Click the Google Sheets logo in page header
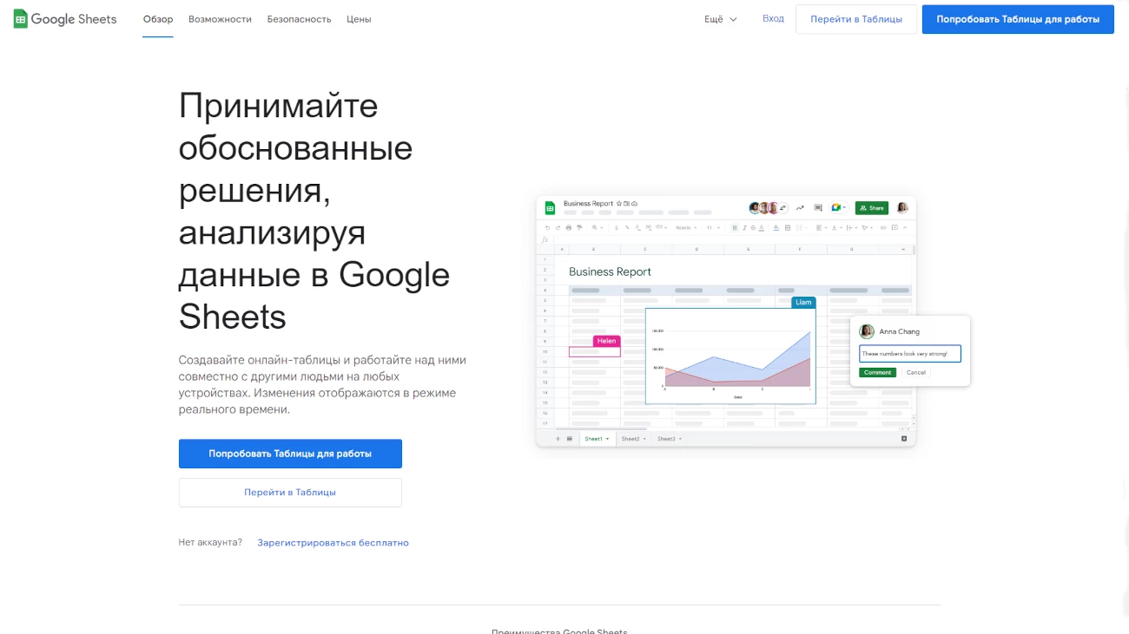The width and height of the screenshot is (1129, 634). [x=65, y=19]
